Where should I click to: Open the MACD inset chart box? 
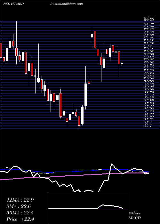[x=88, y=208]
